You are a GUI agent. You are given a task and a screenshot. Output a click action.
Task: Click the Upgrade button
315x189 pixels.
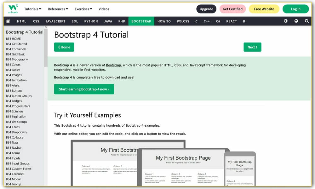206,9
